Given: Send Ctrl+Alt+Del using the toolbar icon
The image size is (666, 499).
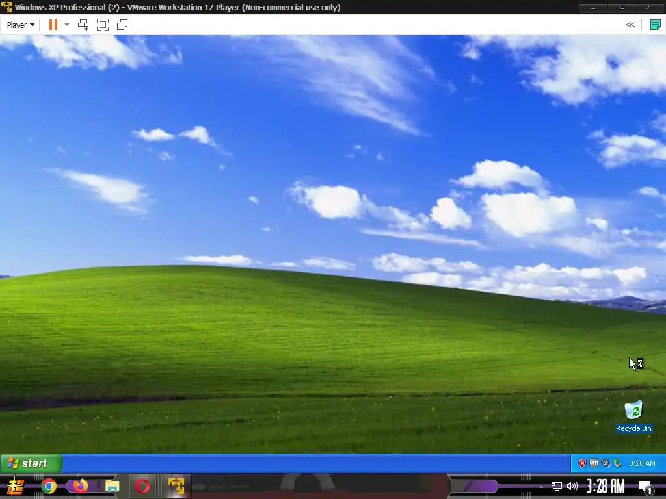Looking at the screenshot, I should pos(83,25).
